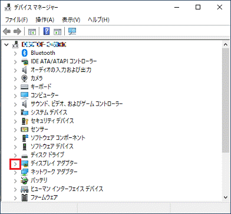Viewport: 231px width, 214px height.
Task: Click the blue Help question-mark icon
Action: coord(47,31)
